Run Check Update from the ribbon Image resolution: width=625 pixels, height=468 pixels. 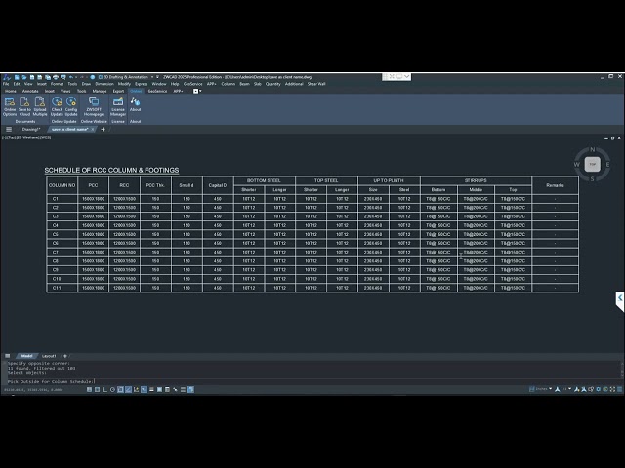click(x=57, y=106)
